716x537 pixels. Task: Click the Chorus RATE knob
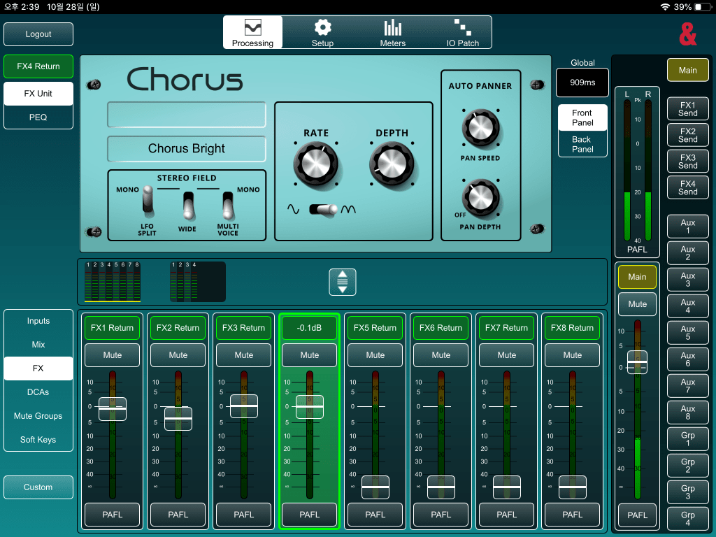point(316,164)
